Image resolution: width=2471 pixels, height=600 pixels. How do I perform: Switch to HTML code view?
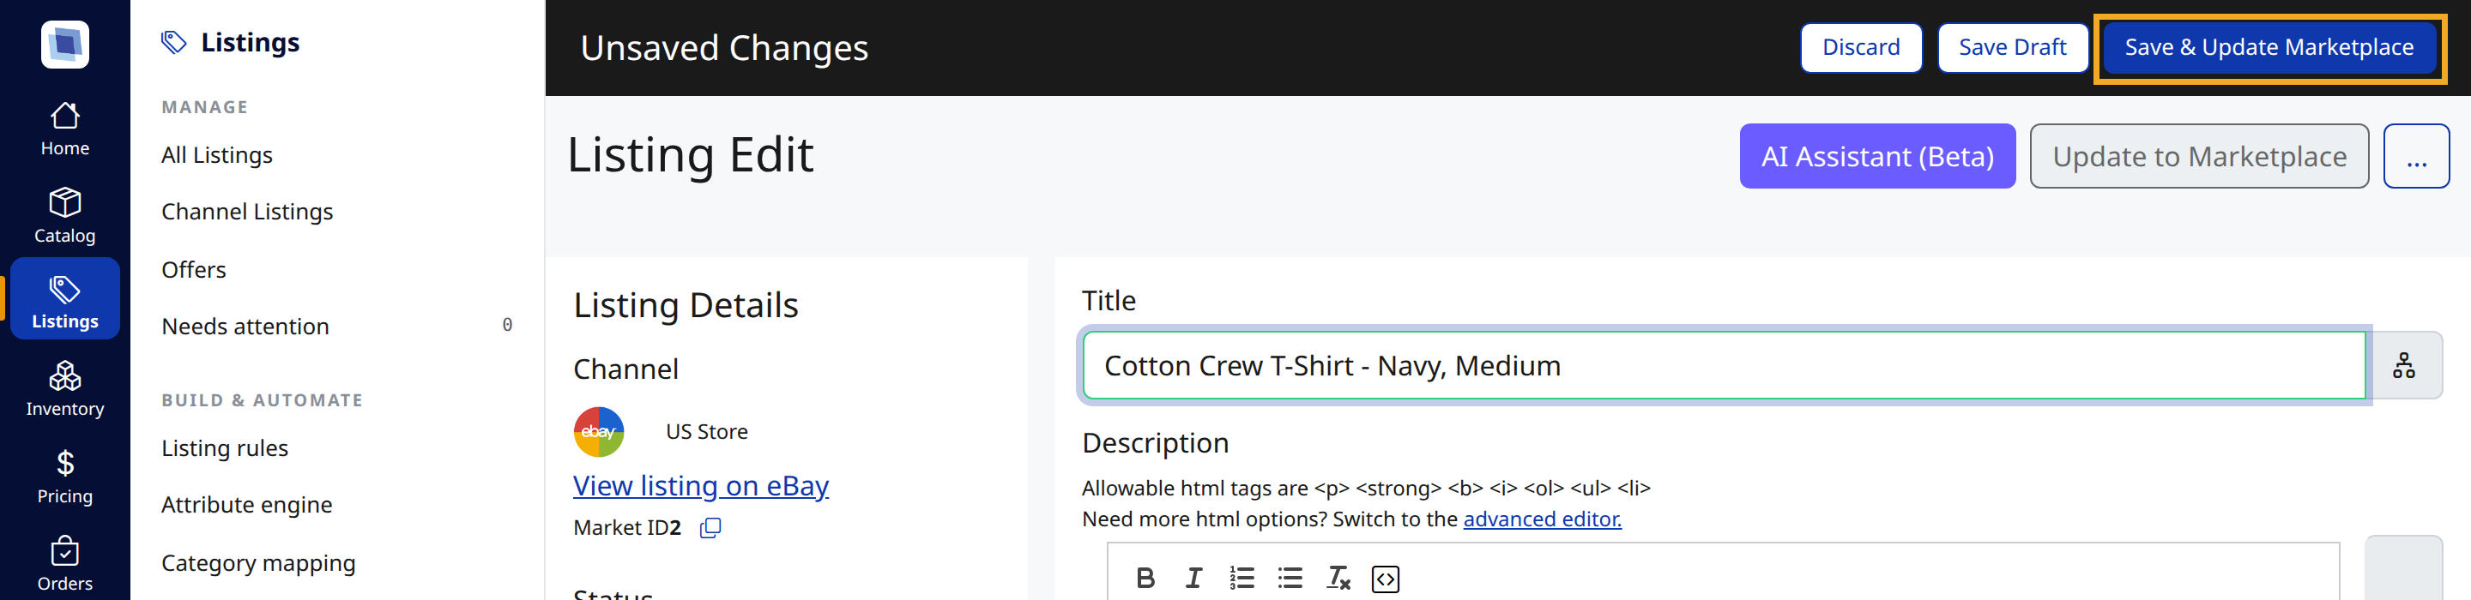point(1387,579)
